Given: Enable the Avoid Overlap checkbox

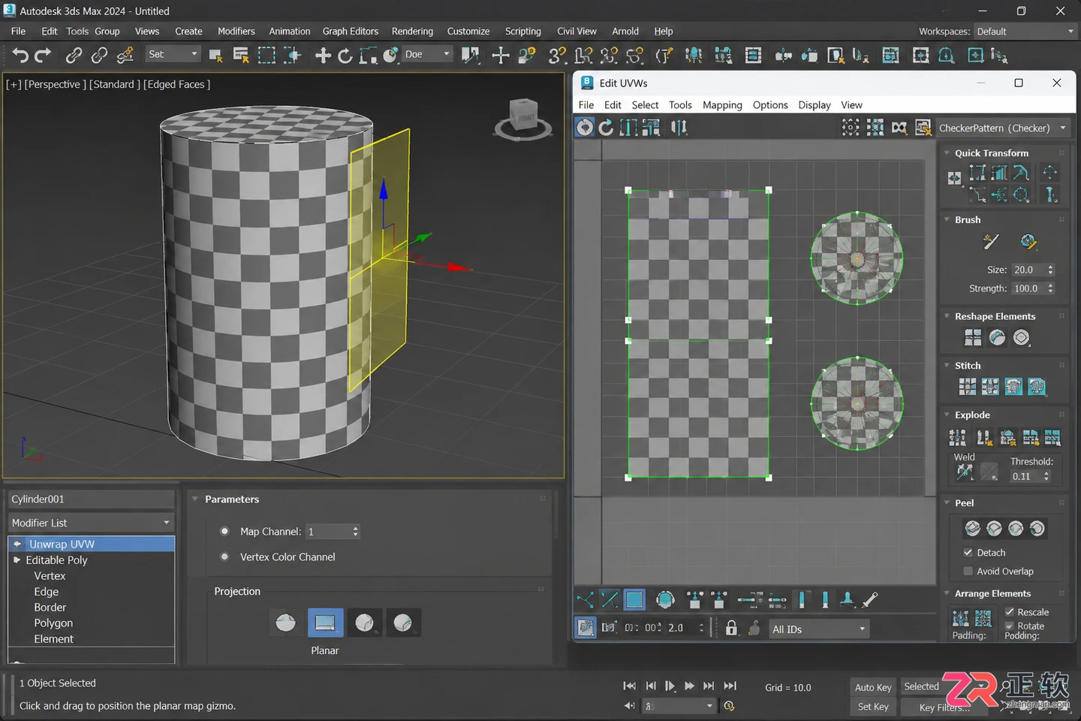Looking at the screenshot, I should (x=968, y=571).
